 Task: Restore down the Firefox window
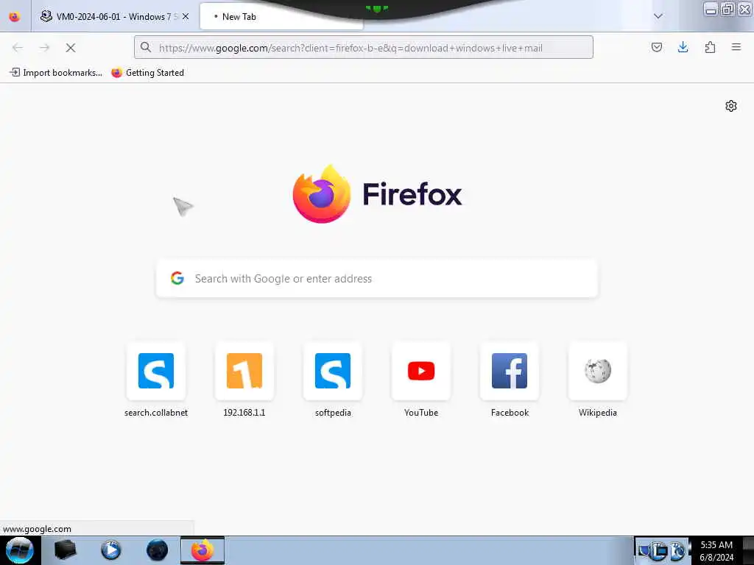(727, 10)
